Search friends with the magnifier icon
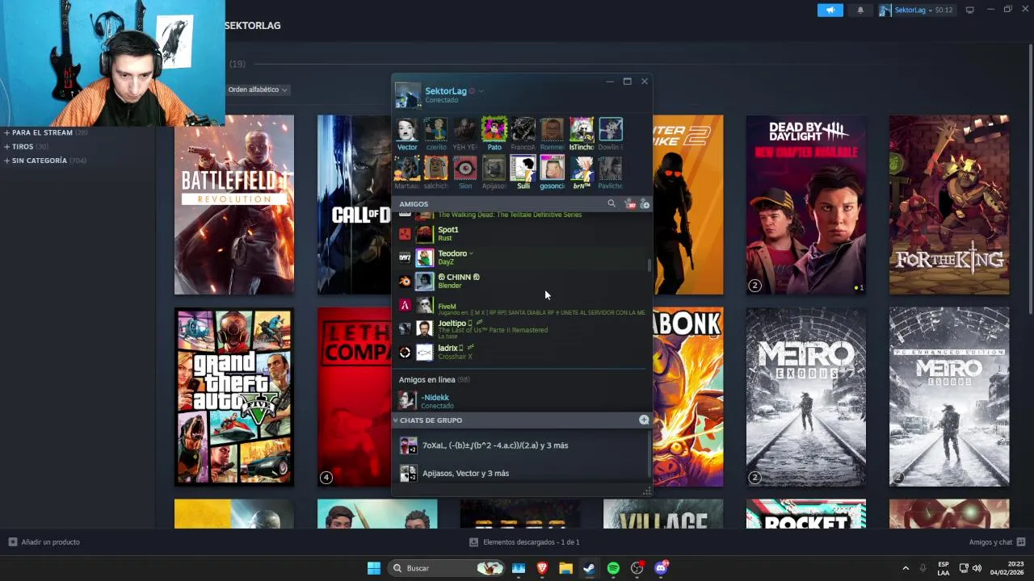This screenshot has width=1034, height=581. [x=612, y=204]
